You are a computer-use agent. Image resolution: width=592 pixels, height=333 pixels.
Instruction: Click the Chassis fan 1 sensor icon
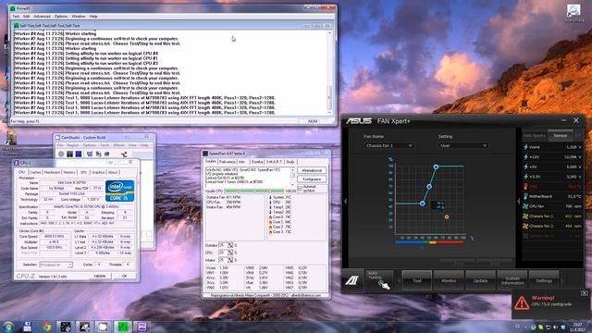tap(525, 216)
